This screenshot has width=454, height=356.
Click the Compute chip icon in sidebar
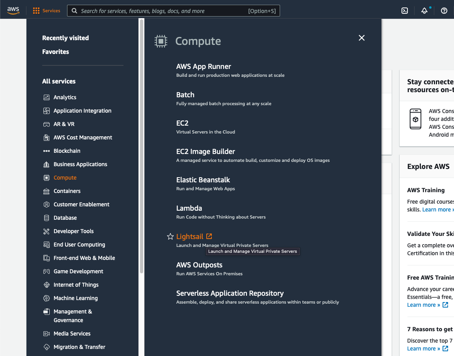[46, 178]
